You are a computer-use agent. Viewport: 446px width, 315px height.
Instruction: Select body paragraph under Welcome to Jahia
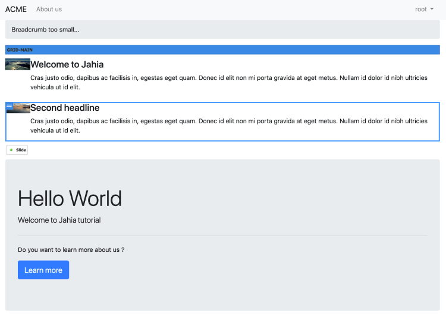click(229, 82)
